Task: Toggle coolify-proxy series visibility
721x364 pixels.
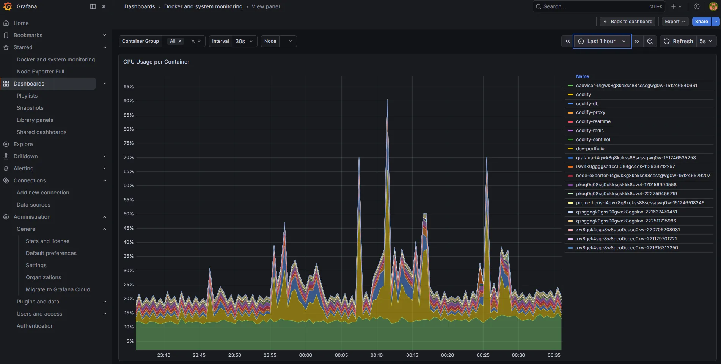Action: (591, 112)
